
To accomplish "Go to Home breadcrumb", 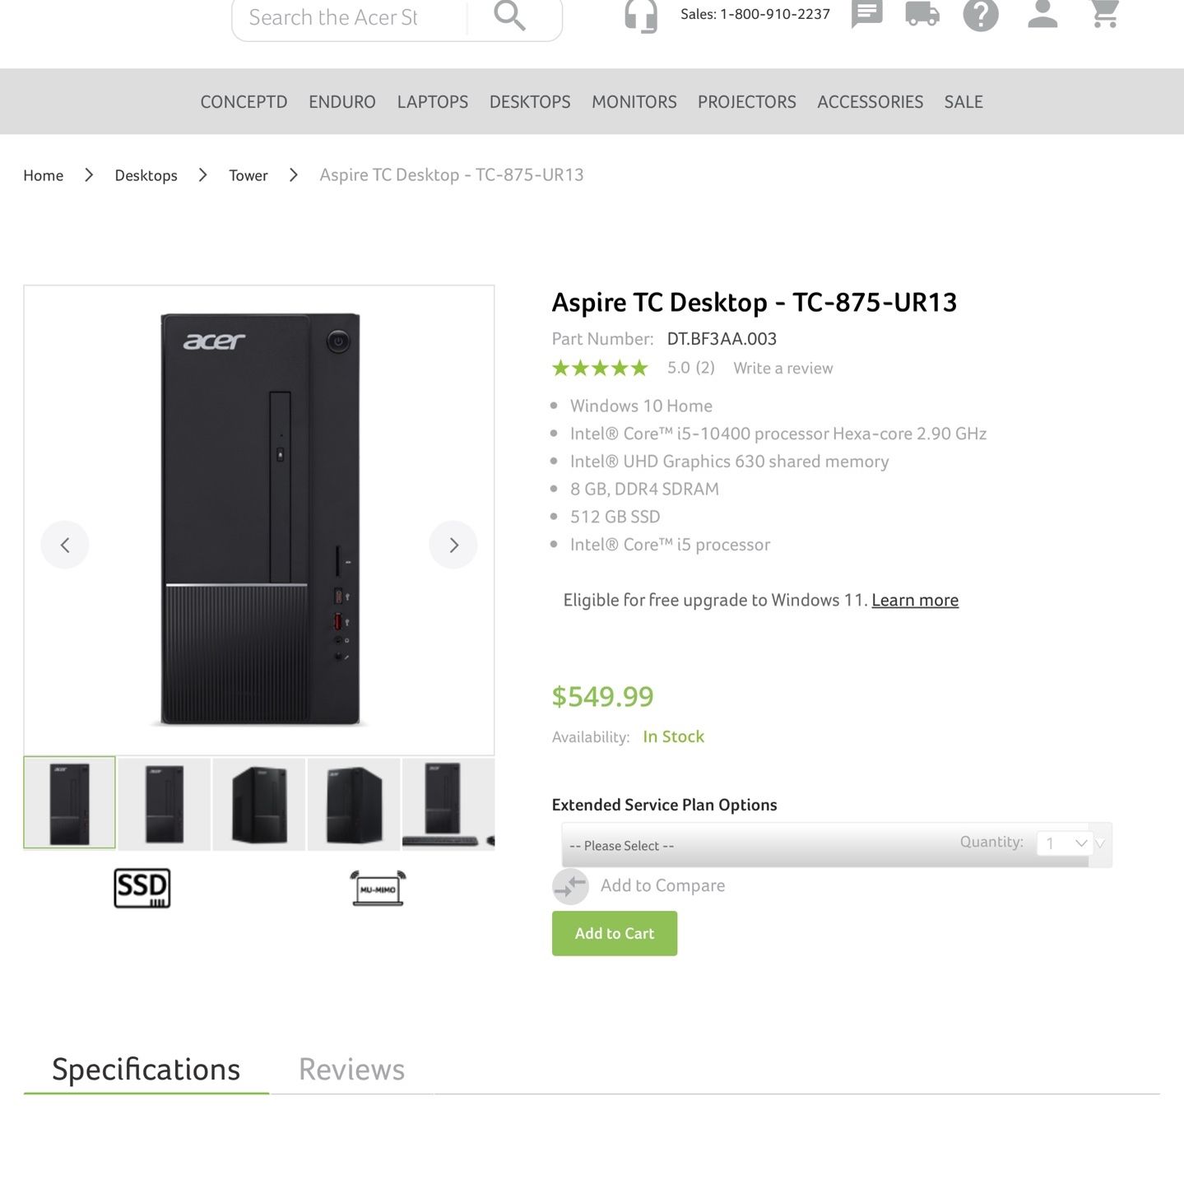I will [x=44, y=175].
